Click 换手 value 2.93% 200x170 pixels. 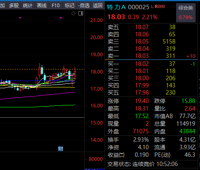(x=141, y=140)
